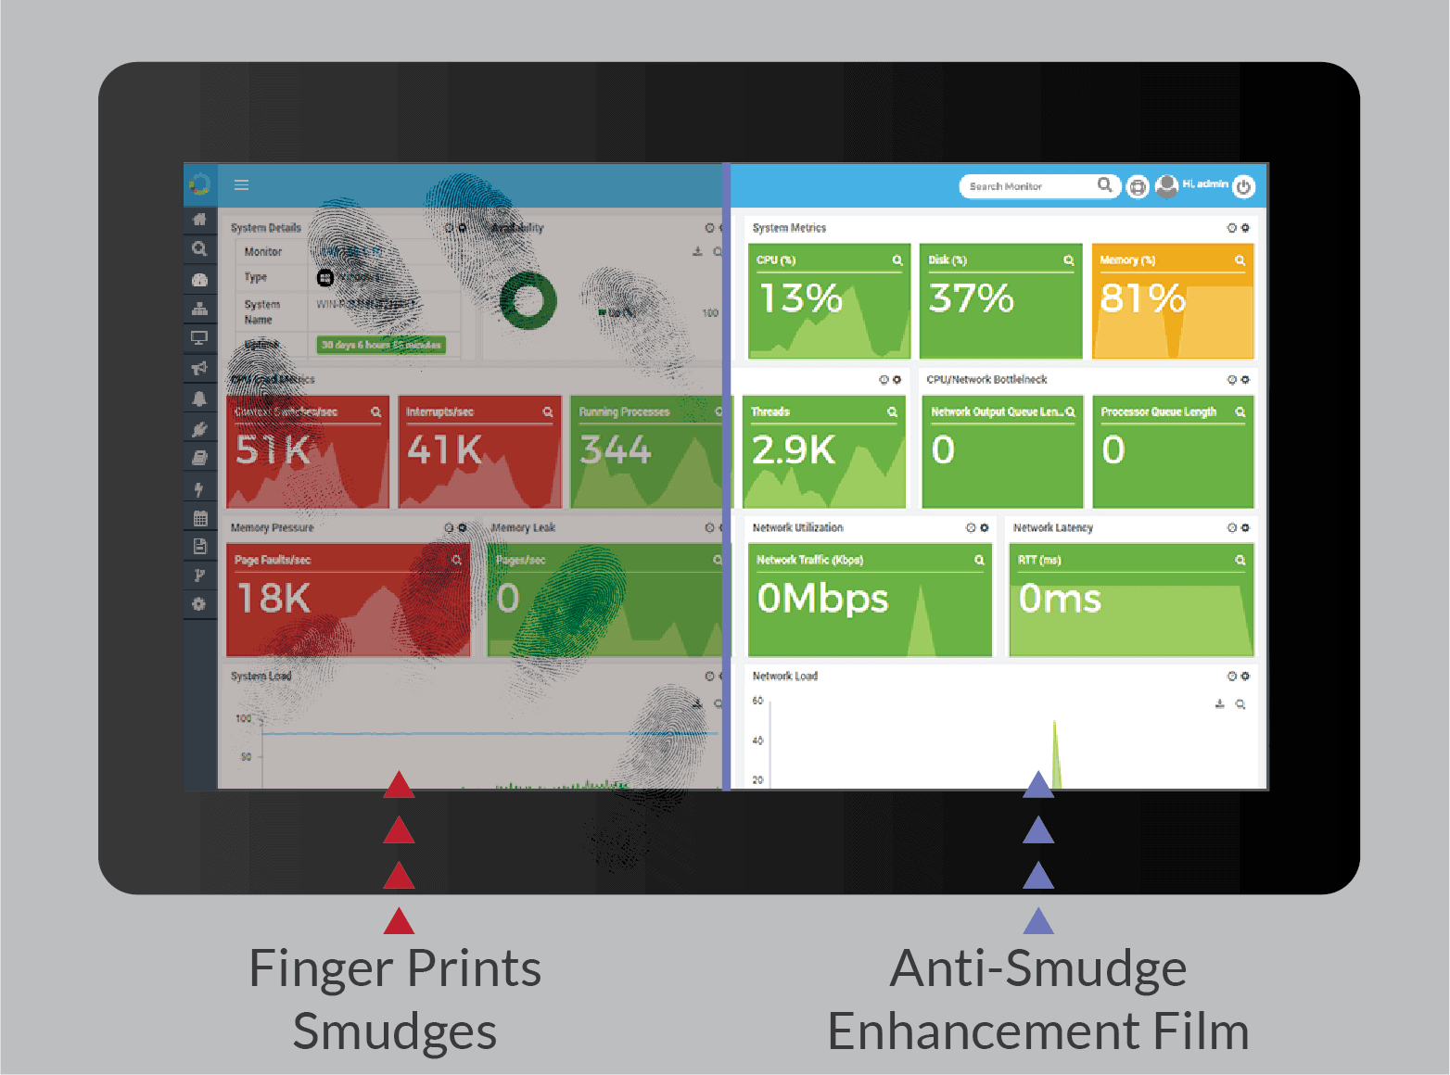
Task: Click Network Utilization panel clock icon
Action: 971,527
